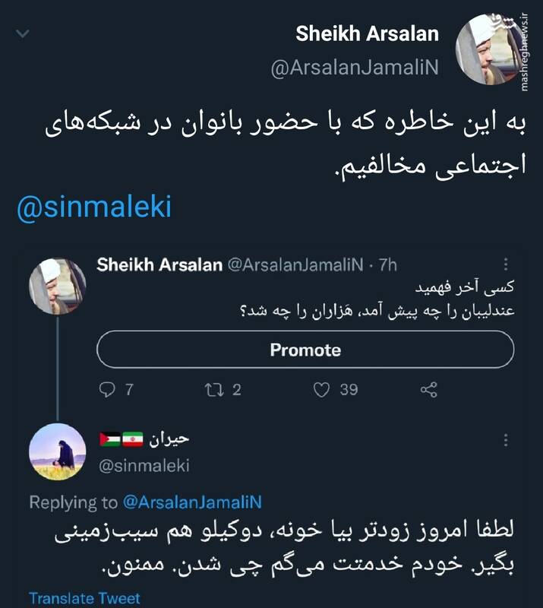The image size is (543, 608).
Task: Open Sheikh Arsalan's large profile picture
Action: (490, 50)
